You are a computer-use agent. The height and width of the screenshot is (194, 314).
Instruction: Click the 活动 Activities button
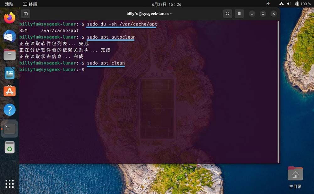tap(9, 4)
